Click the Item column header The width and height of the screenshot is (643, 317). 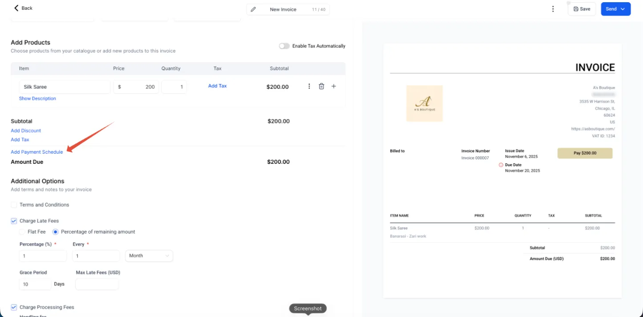(24, 68)
